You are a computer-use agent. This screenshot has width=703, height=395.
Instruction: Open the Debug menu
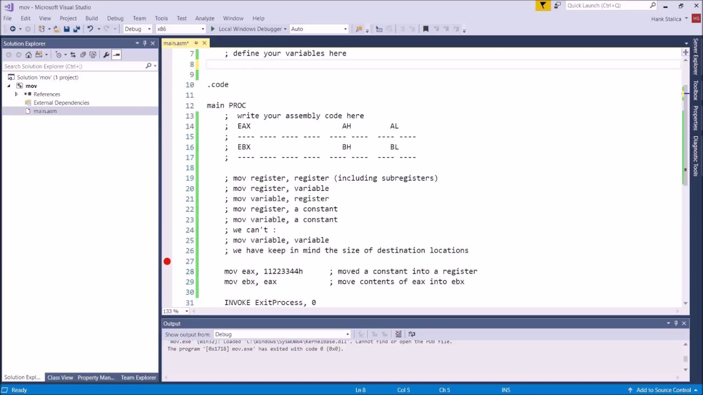(x=115, y=18)
